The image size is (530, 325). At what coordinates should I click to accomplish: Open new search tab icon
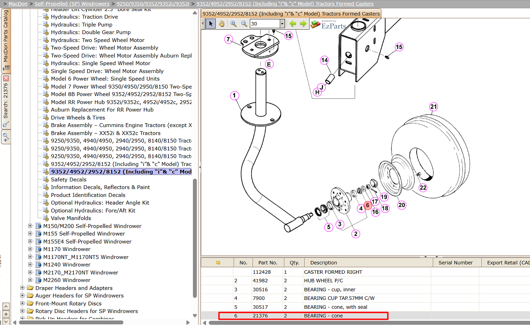click(x=6, y=137)
